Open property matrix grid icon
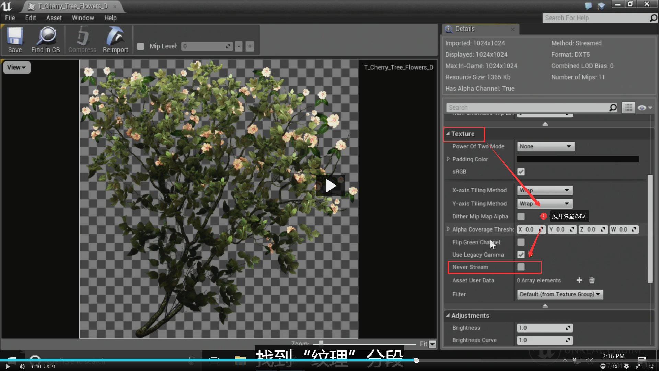Viewport: 659px width, 371px height. click(x=628, y=108)
